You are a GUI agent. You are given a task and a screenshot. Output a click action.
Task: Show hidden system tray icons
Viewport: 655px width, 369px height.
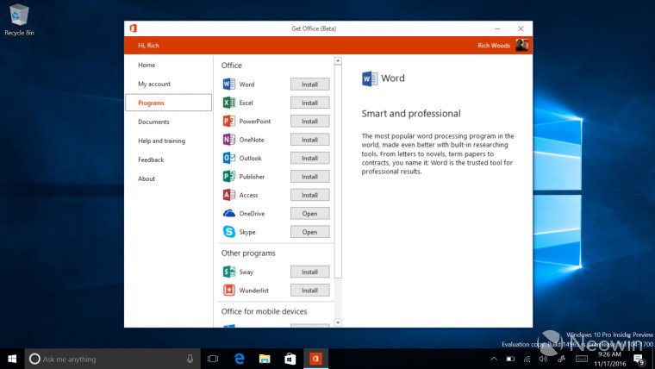pos(494,359)
